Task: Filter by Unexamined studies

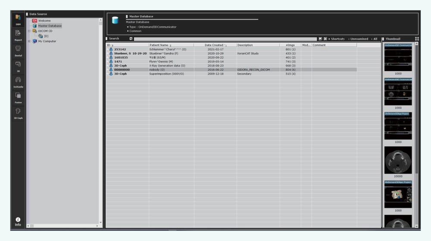Action: (x=359, y=39)
